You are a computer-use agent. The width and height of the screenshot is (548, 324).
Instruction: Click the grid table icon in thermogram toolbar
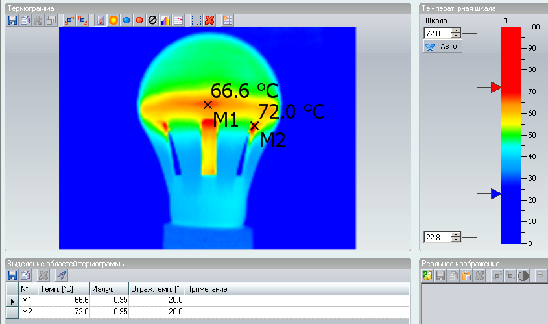tap(228, 20)
